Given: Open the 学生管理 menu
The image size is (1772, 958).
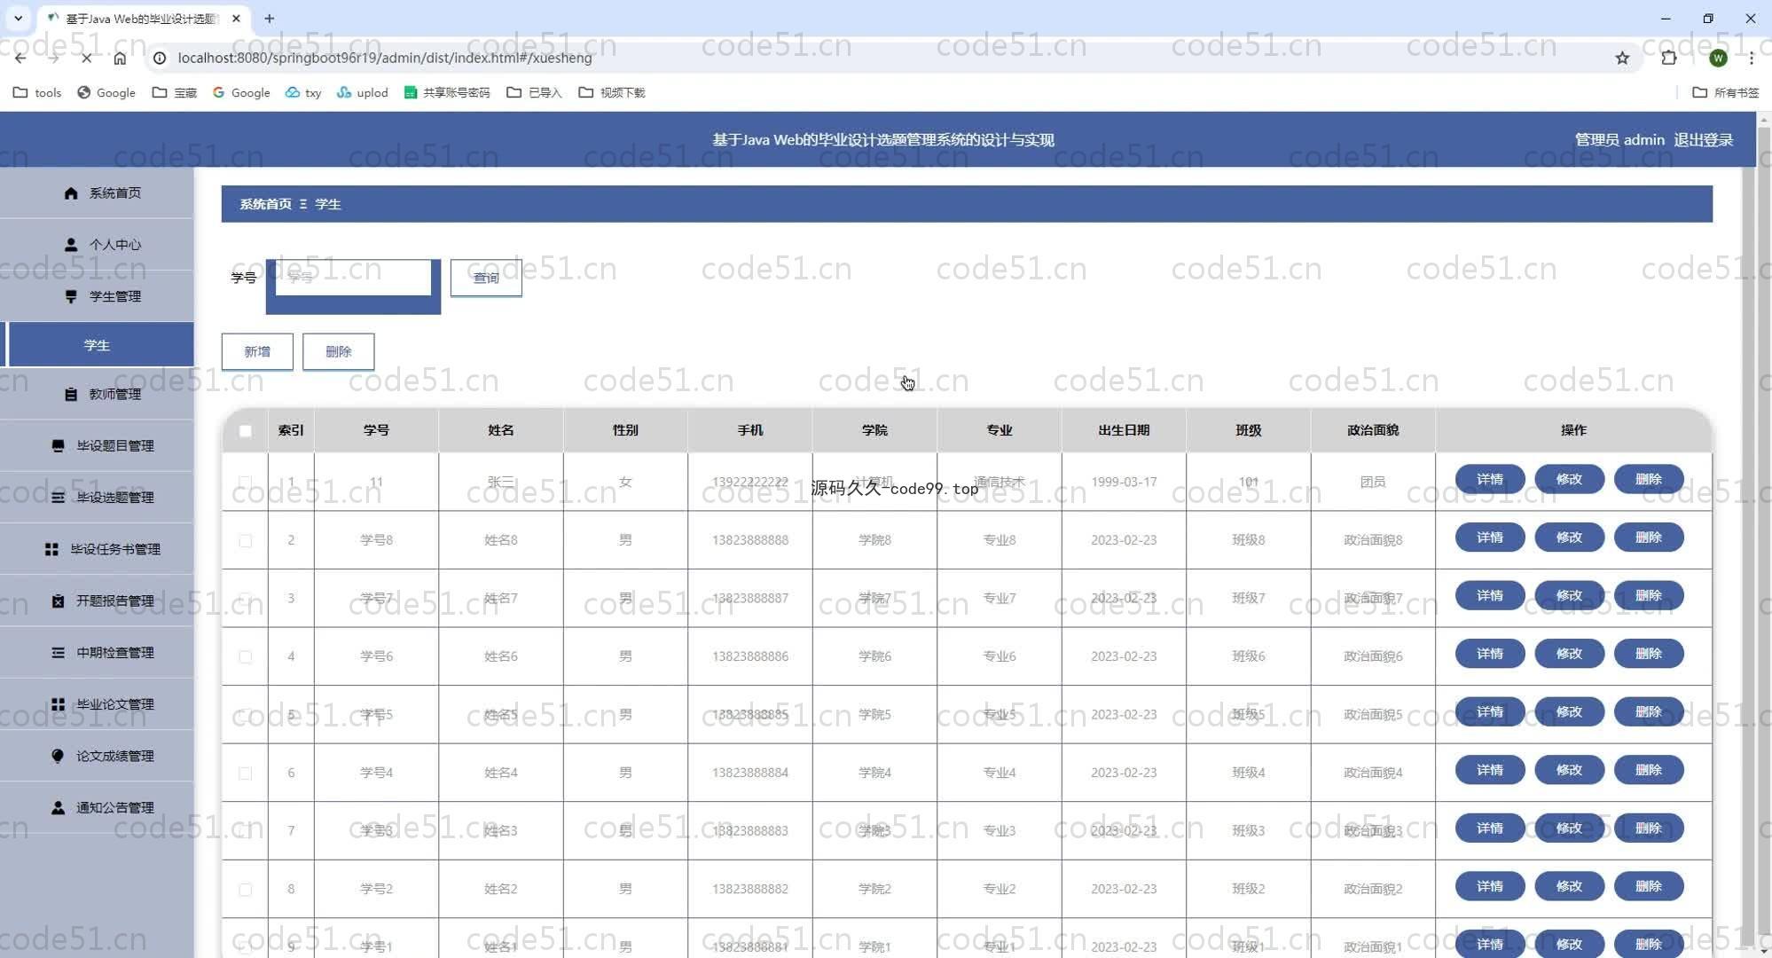Looking at the screenshot, I should 97,296.
